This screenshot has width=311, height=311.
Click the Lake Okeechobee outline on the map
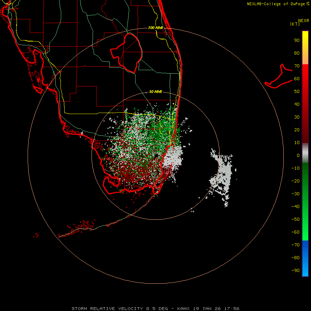click(126, 53)
